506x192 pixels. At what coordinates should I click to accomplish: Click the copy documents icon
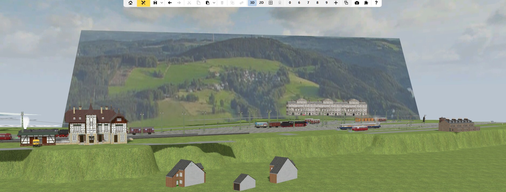198,3
